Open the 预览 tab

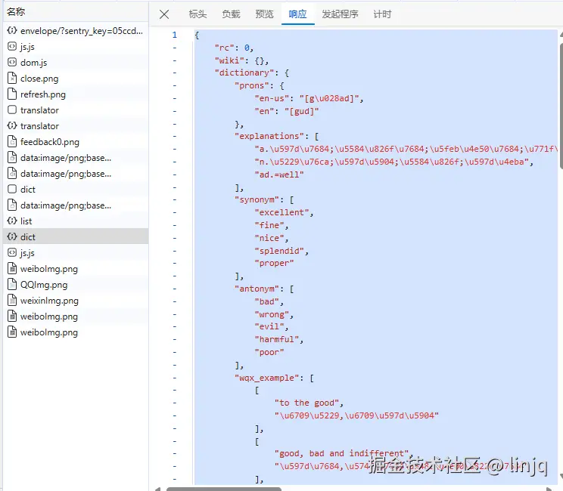[x=264, y=14]
